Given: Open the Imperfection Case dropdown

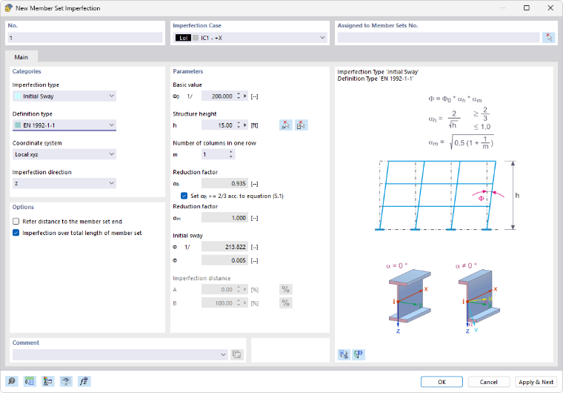Looking at the screenshot, I should tap(322, 38).
